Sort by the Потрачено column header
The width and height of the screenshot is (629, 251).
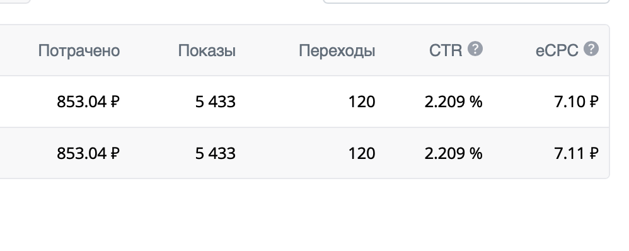pos(79,50)
